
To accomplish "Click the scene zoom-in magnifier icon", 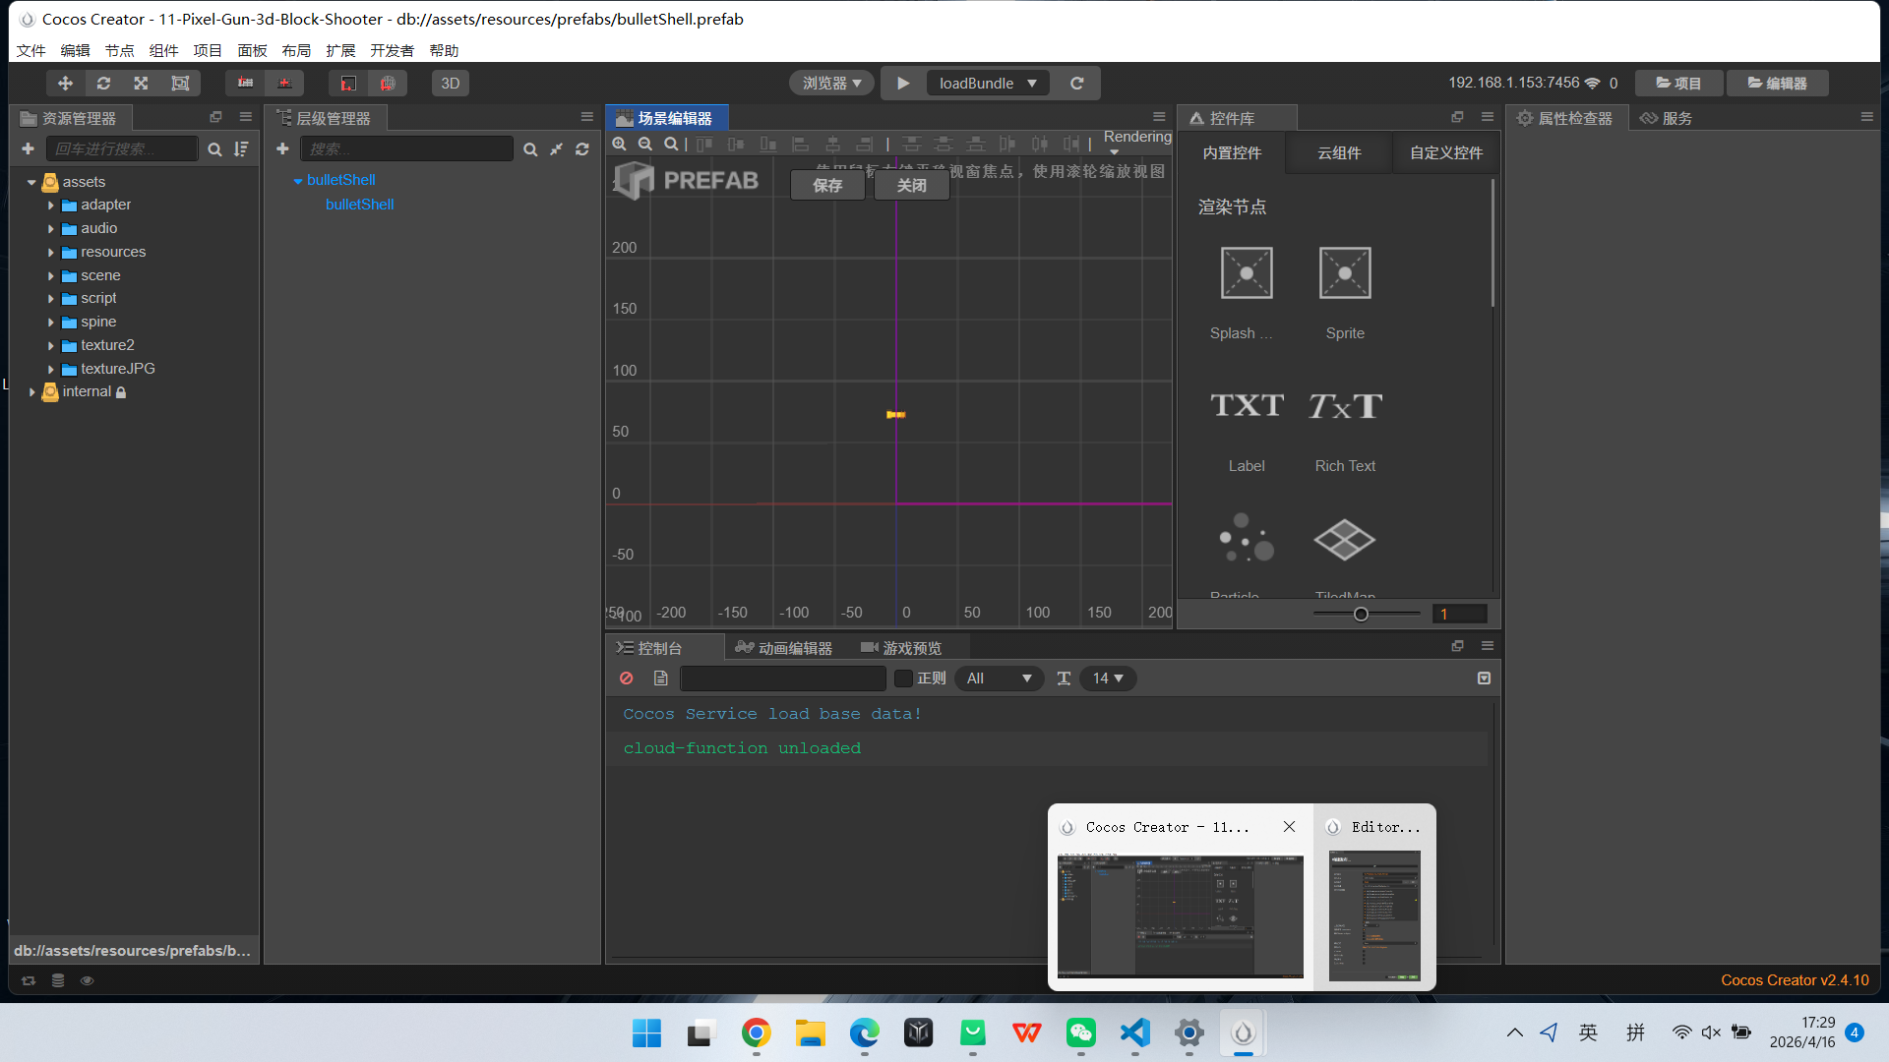I will 619,145.
